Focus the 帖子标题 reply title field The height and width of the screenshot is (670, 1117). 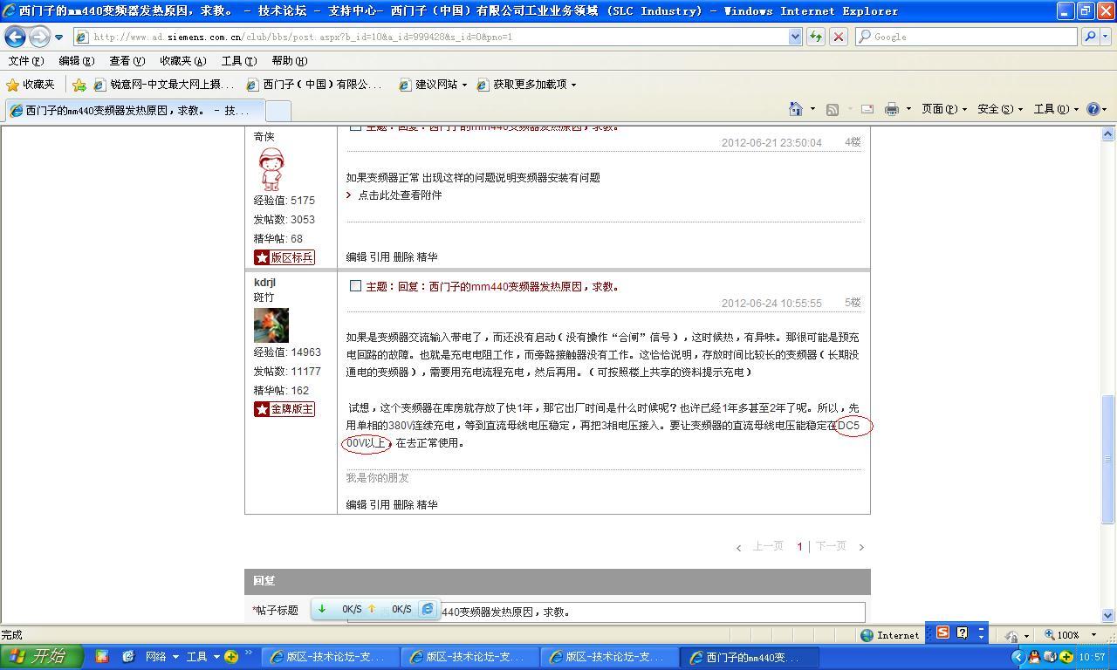(606, 612)
